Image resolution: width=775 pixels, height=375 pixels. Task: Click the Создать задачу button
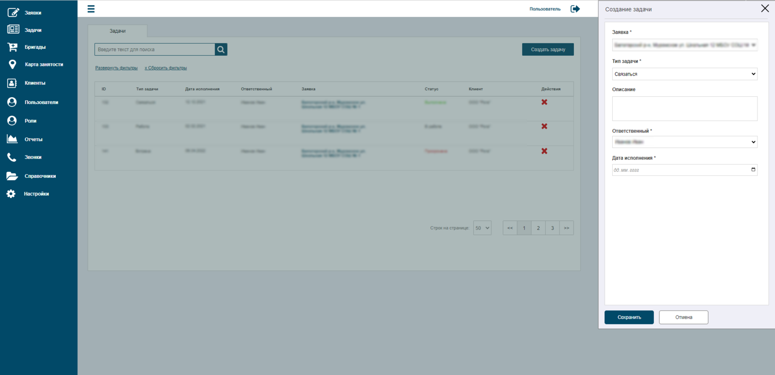(548, 49)
